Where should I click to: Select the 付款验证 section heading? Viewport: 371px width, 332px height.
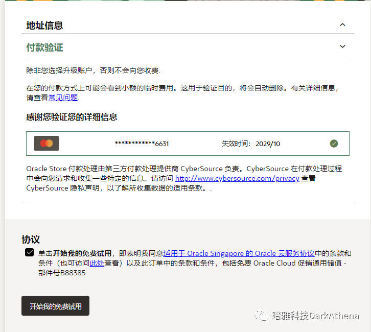[x=44, y=48]
